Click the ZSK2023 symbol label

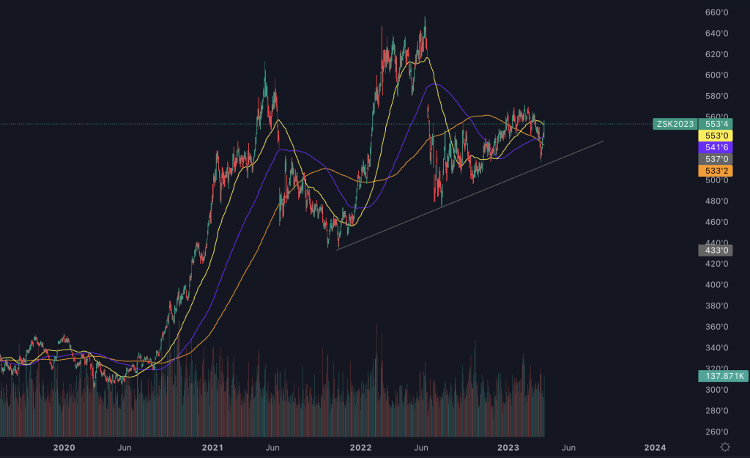pyautogui.click(x=674, y=124)
